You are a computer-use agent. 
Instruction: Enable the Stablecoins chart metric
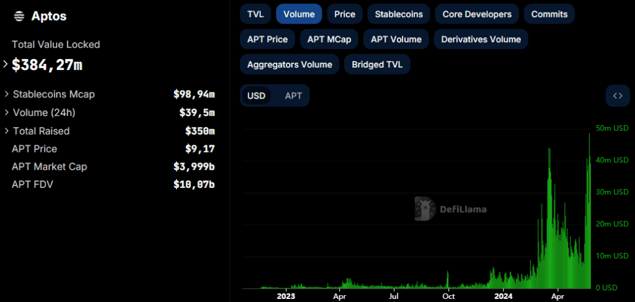pyautogui.click(x=399, y=14)
